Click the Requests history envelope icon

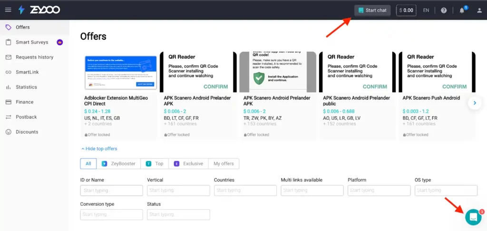click(9, 57)
